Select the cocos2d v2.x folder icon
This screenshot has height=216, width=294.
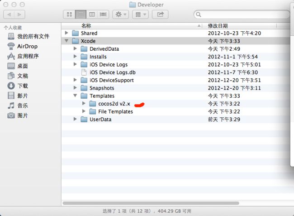[x=93, y=104]
